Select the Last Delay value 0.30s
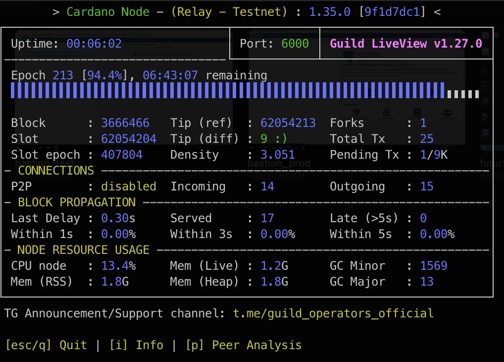This screenshot has width=504, height=362. click(x=118, y=218)
